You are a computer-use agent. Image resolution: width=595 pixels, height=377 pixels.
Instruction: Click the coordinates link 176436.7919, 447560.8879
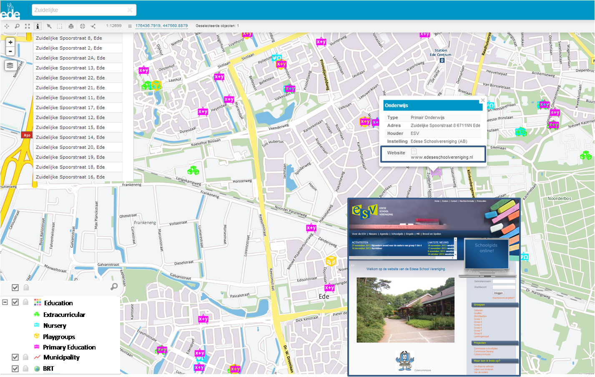pyautogui.click(x=161, y=26)
